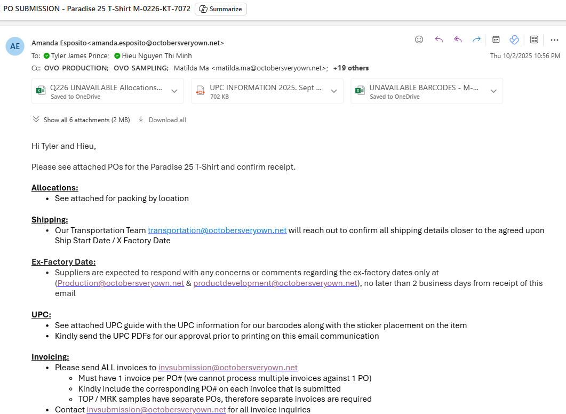Viewport: 566px width, 414px height.
Task: React to the email with emoji icon
Action: pos(419,39)
